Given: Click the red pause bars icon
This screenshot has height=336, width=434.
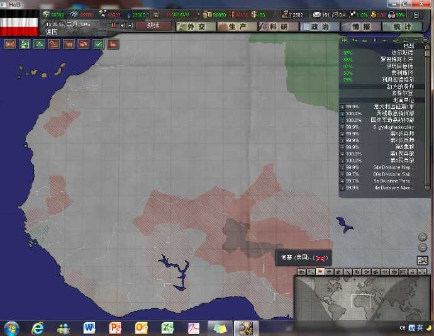Looking at the screenshot, I should (x=113, y=26).
